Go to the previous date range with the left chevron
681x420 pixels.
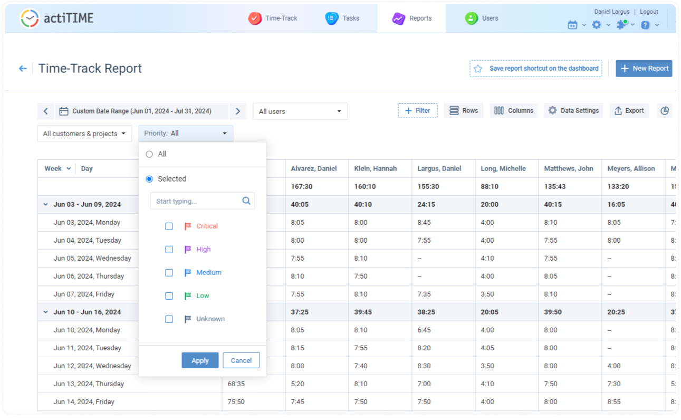click(x=46, y=111)
